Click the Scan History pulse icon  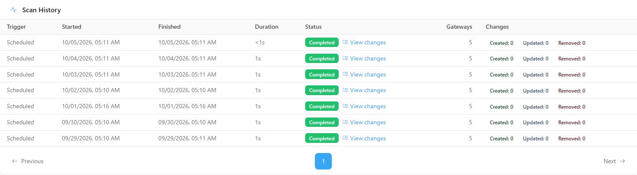point(14,10)
